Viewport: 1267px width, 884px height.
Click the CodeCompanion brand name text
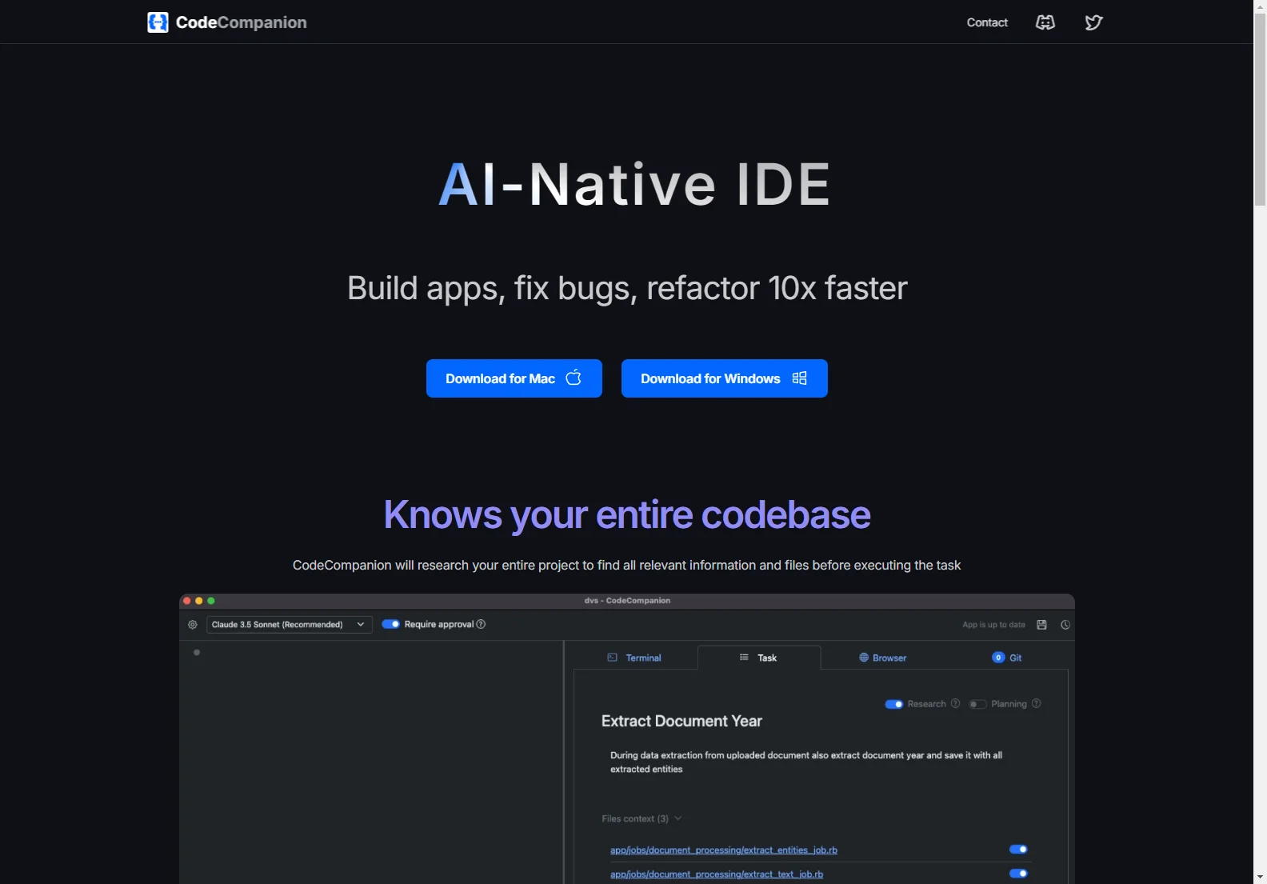coord(242,22)
